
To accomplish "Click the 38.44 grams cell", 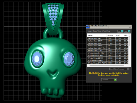I will (111, 51).
